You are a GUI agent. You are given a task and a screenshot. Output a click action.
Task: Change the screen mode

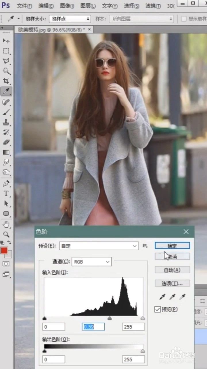coord(6,274)
